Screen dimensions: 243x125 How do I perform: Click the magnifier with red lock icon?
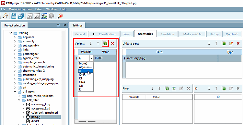click(x=60, y=16)
